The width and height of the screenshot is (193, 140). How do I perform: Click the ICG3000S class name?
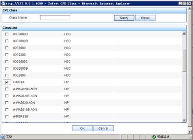click(x=20, y=34)
